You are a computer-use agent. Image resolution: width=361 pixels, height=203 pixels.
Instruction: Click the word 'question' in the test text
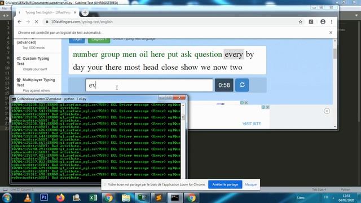(x=208, y=54)
